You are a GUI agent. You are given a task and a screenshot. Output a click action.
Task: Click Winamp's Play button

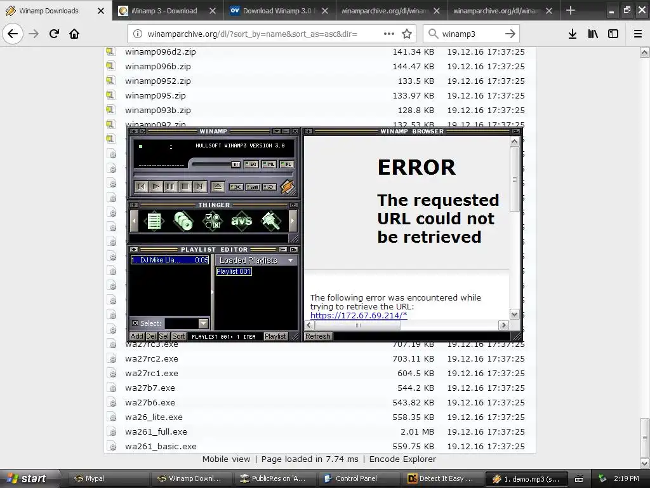click(156, 187)
